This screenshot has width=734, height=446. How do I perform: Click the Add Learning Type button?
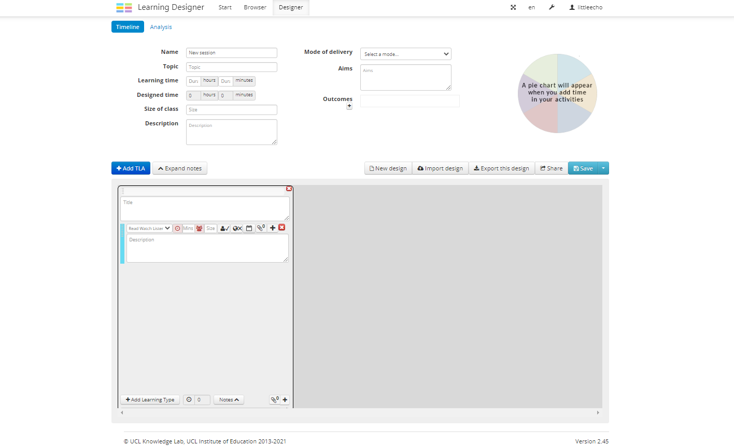coord(150,400)
